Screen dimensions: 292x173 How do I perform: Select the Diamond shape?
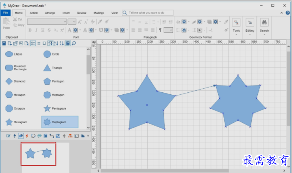(15, 81)
